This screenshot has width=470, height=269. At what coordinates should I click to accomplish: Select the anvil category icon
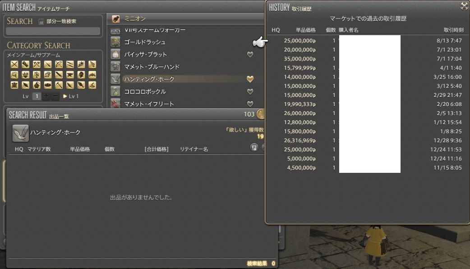point(70,74)
